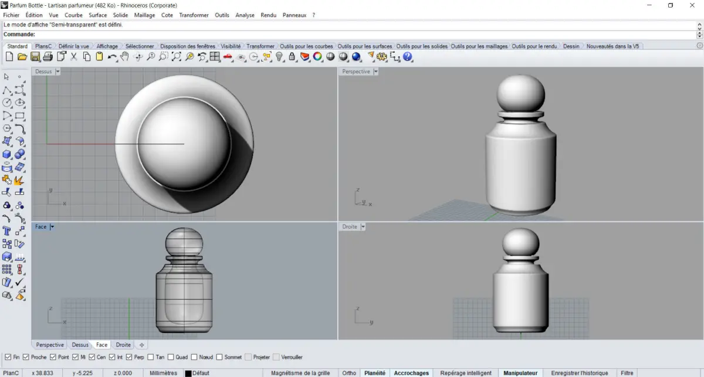Save the model with the floppy disk icon
Screen dimensions: 704x377
click(35, 57)
